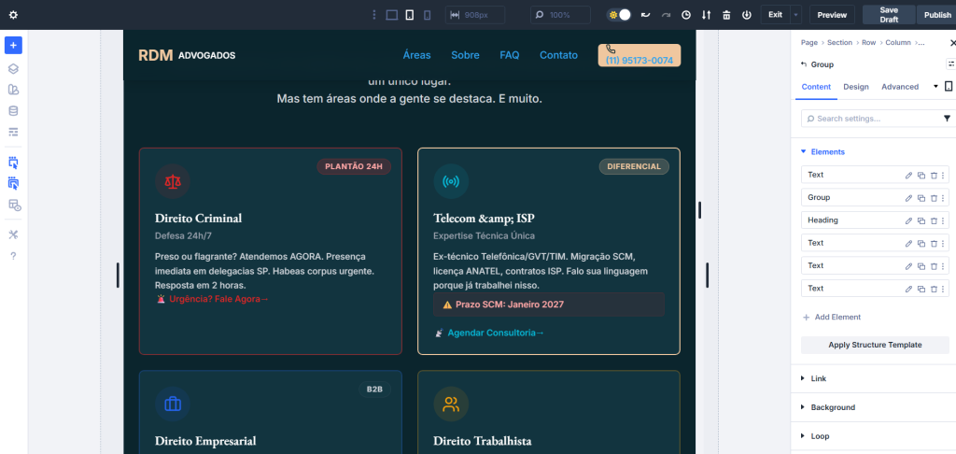Open the database variables icon in sidebar
This screenshot has width=956, height=454.
(13, 111)
